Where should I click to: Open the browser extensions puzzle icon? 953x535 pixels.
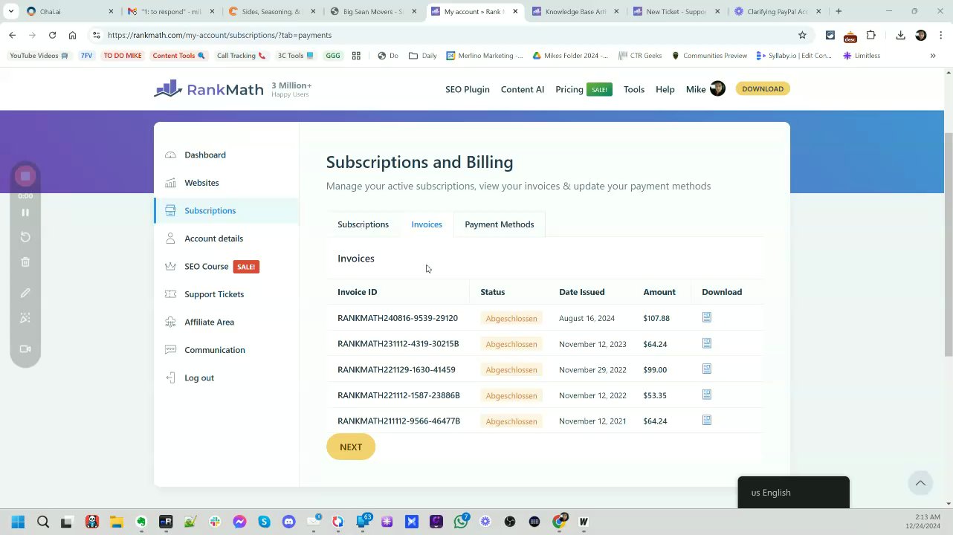[x=871, y=35]
